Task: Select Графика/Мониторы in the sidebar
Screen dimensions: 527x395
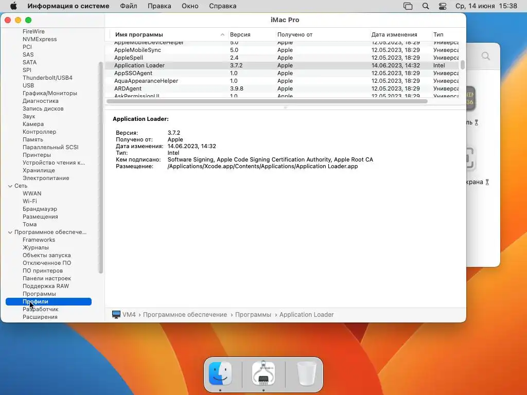Action: click(50, 93)
